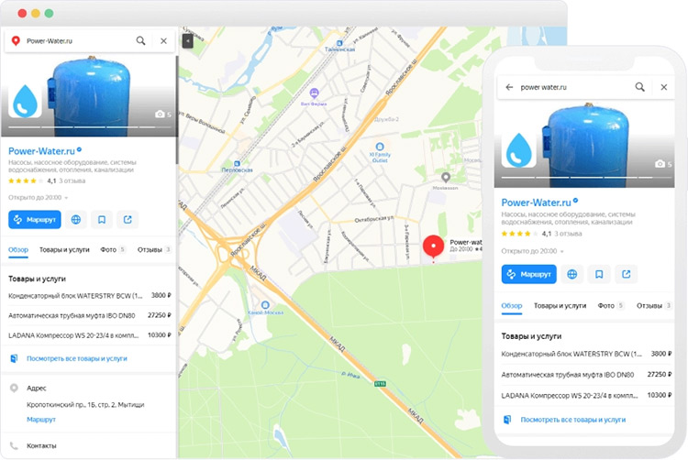Expand opening hours 'Открыто до 20:00' in desktop panel
This screenshot has height=460, width=688.
pyautogui.click(x=39, y=198)
